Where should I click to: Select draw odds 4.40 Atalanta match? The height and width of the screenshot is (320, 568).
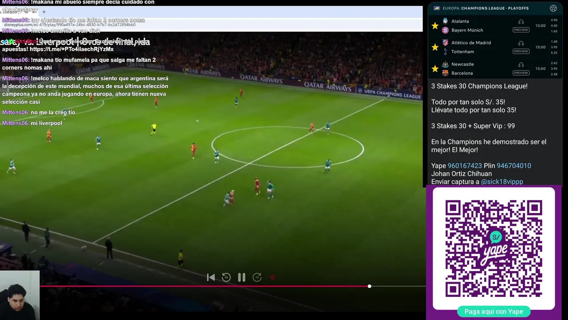pos(554,26)
